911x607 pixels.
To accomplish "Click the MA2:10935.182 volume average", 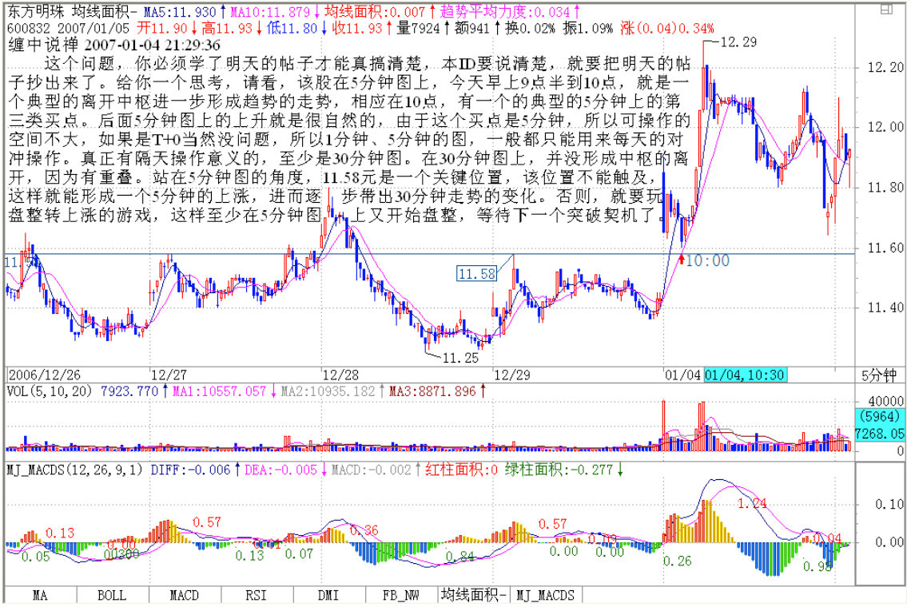I will (328, 391).
